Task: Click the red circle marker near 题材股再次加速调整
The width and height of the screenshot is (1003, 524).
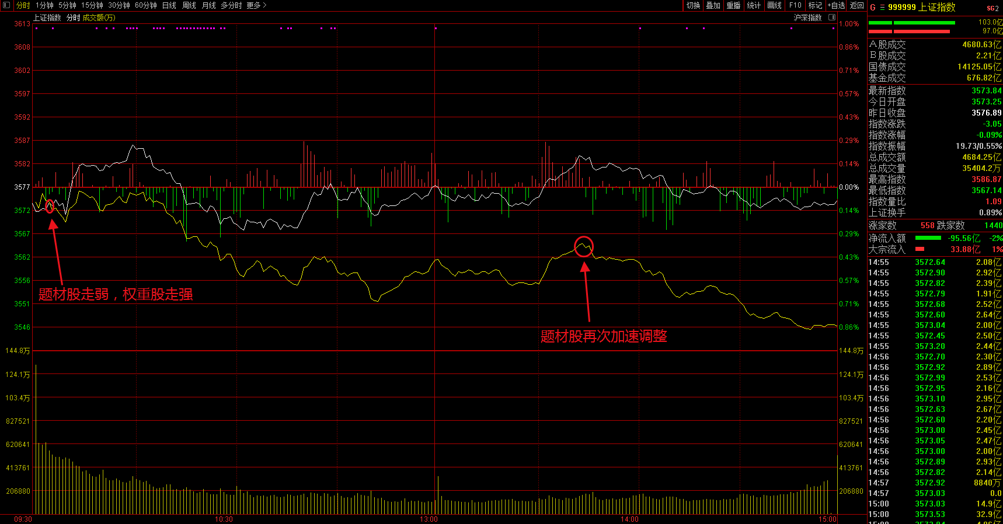Action: click(584, 247)
